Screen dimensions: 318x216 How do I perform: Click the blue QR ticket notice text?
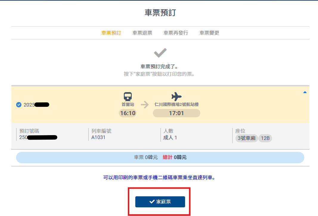pyautogui.click(x=159, y=178)
